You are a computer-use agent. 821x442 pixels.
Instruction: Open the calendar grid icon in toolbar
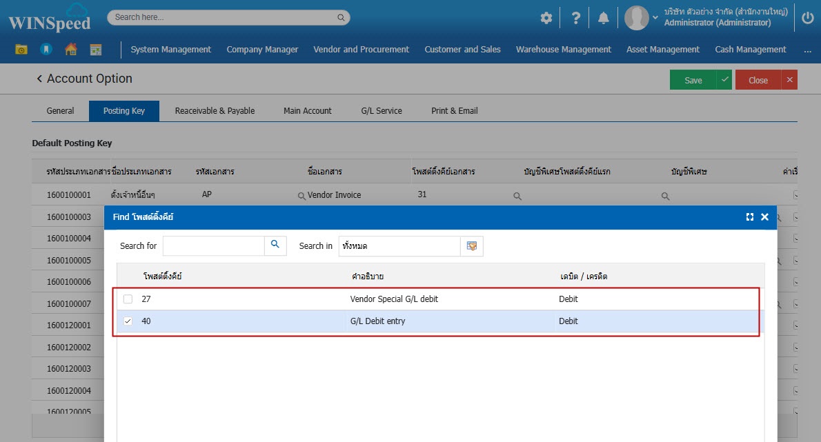(95, 50)
